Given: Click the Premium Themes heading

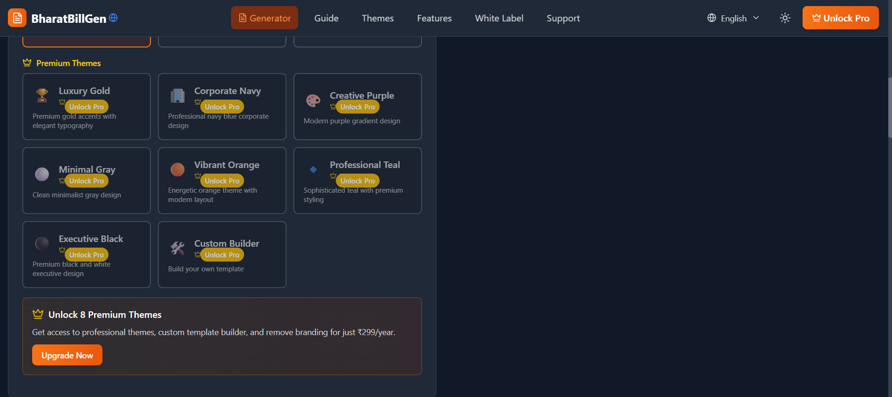Looking at the screenshot, I should tap(68, 63).
